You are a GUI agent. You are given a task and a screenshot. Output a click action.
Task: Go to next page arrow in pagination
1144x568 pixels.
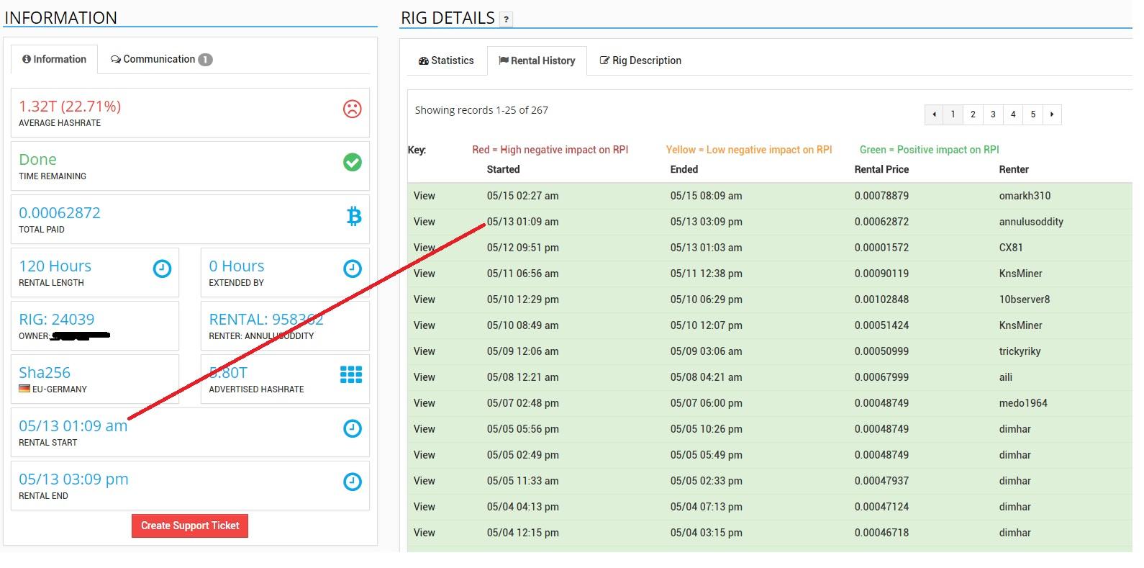[1052, 114]
